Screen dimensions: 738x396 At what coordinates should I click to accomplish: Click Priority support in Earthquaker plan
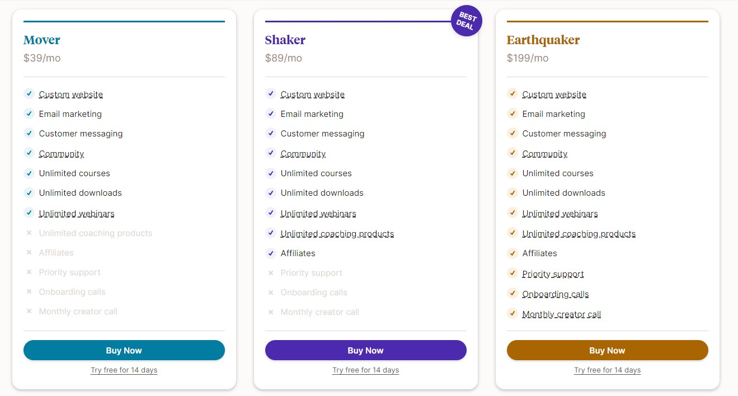(553, 274)
